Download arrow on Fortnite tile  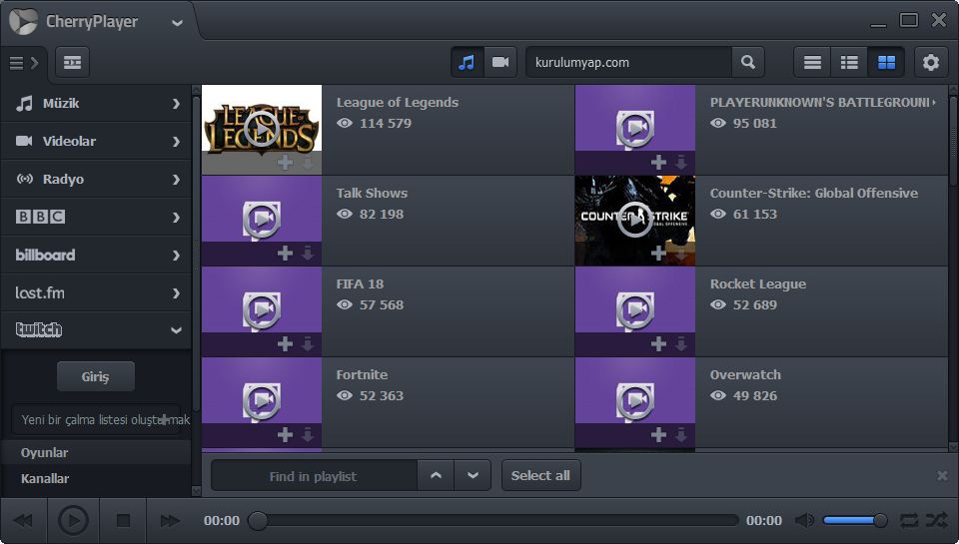tap(308, 434)
